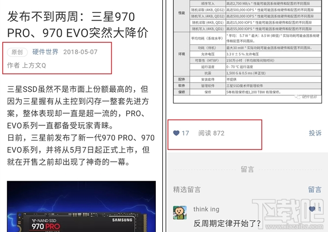The height and width of the screenshot is (232, 328).
Task: Select the centered 留言 divider label
Action: [248, 169]
